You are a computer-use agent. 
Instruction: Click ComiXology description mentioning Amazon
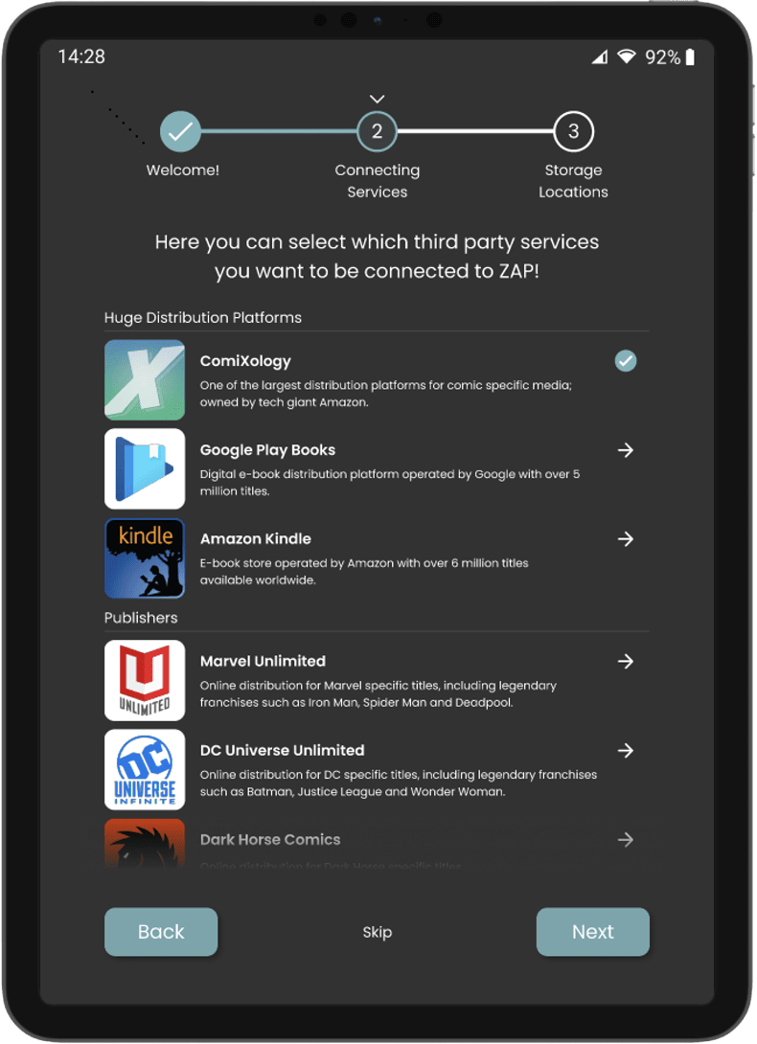tap(386, 394)
